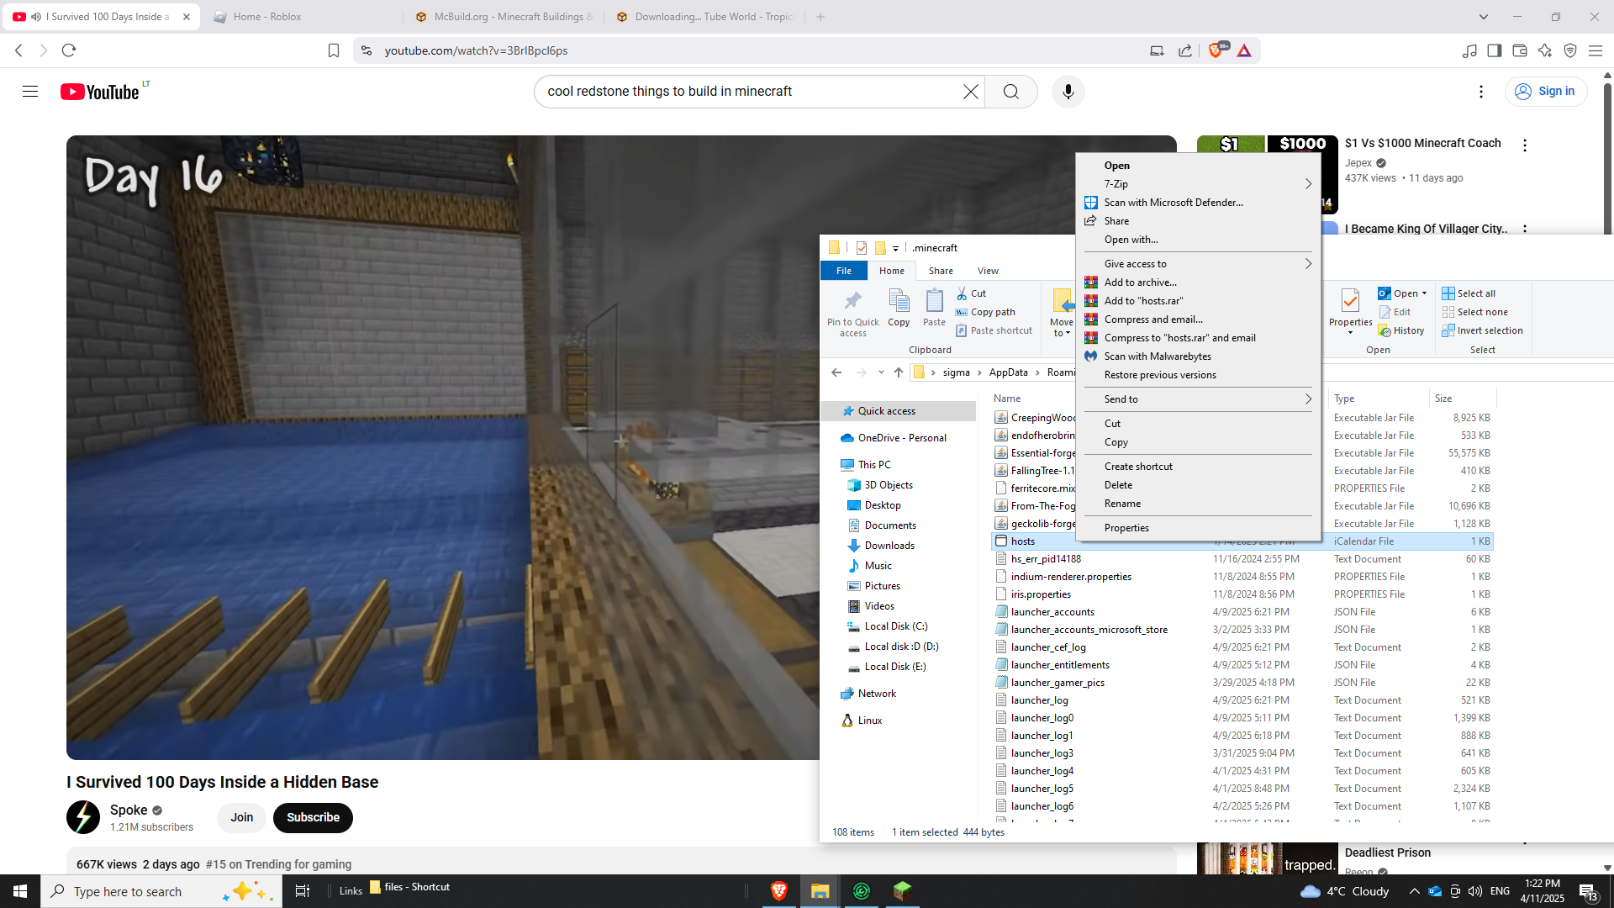Click the Pin to Quick access icon
The height and width of the screenshot is (908, 1614).
point(852,301)
